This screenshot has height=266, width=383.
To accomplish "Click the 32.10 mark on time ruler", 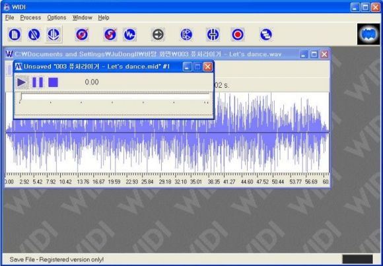I will click(x=181, y=182).
